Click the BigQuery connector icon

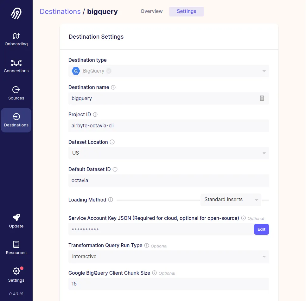tap(76, 71)
